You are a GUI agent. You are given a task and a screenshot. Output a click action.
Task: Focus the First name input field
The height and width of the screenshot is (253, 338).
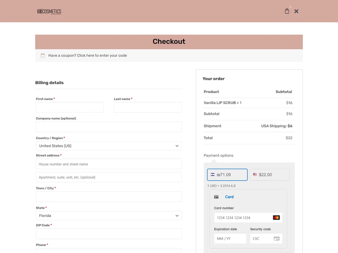click(x=70, y=107)
